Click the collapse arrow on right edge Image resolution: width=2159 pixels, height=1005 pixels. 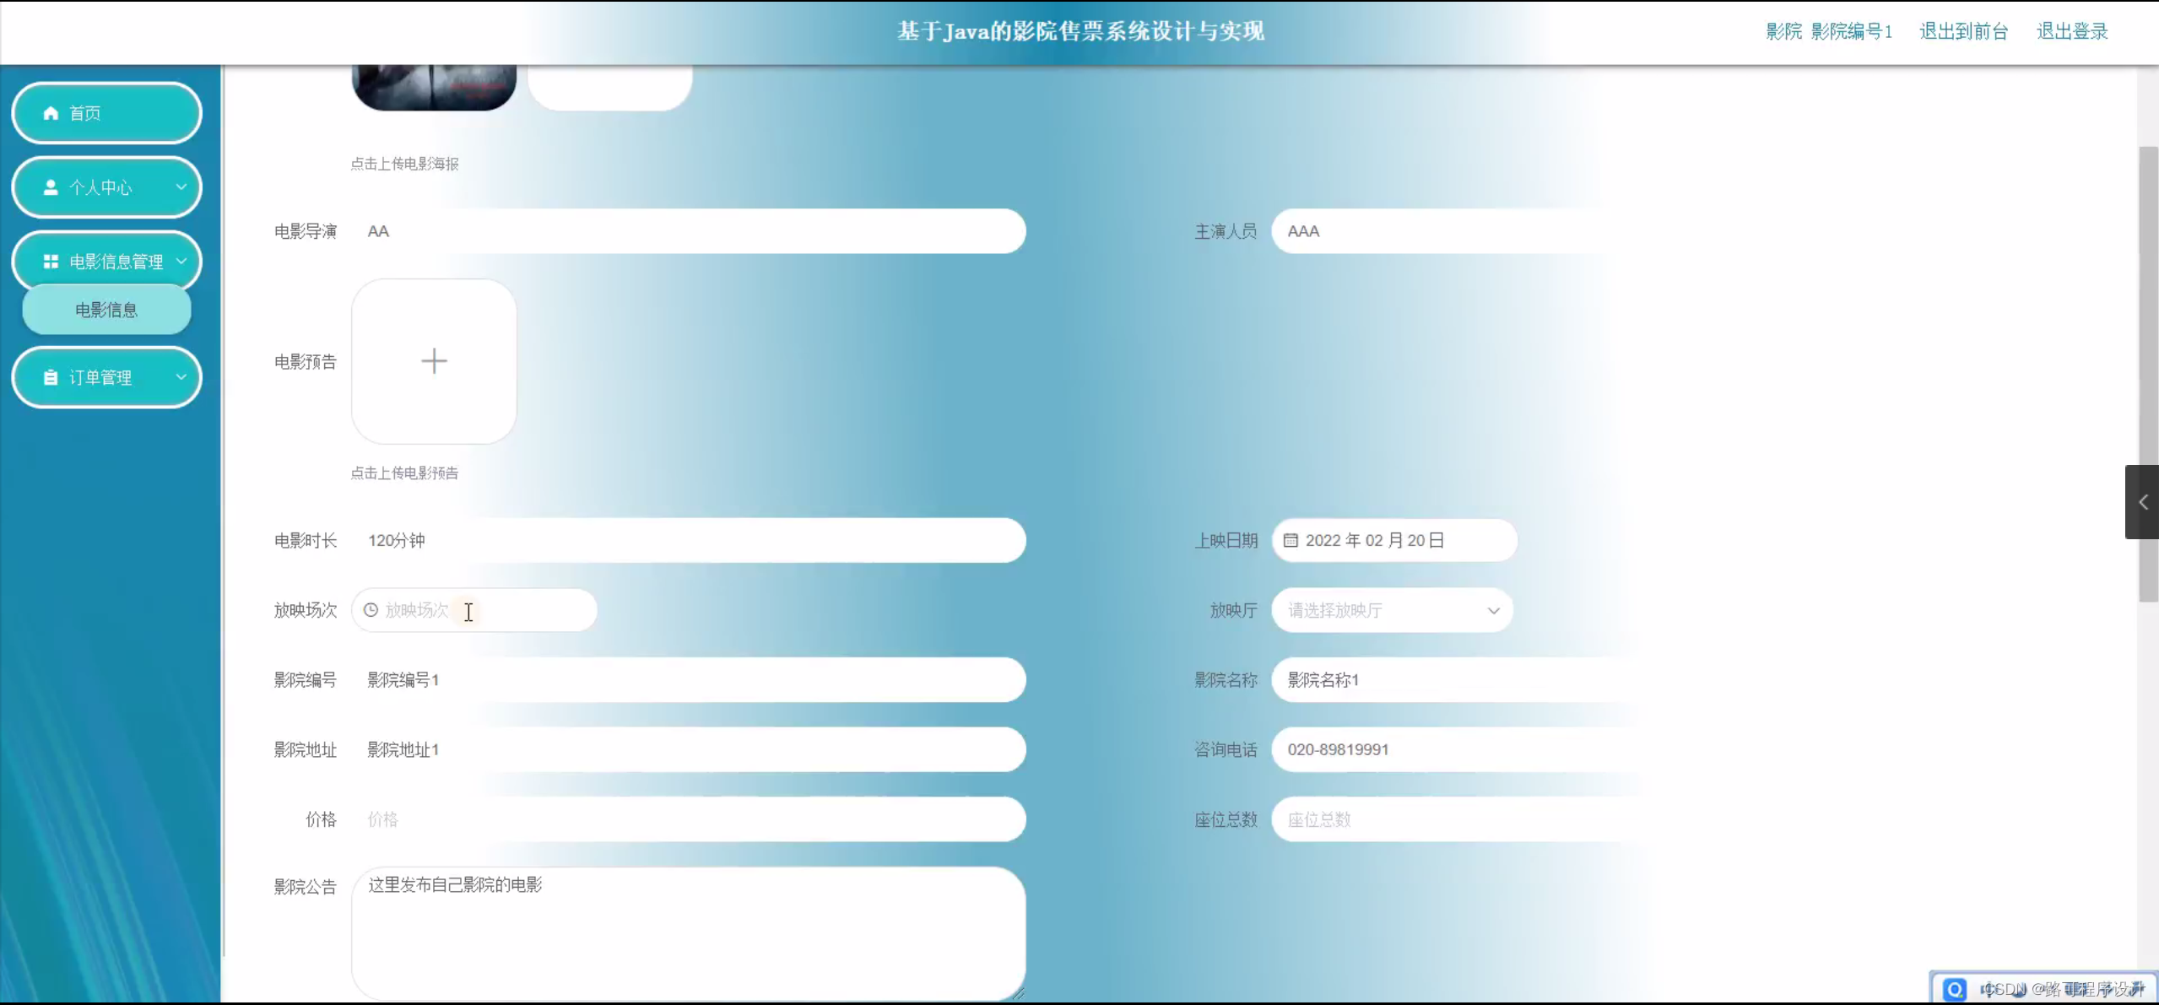point(2142,502)
